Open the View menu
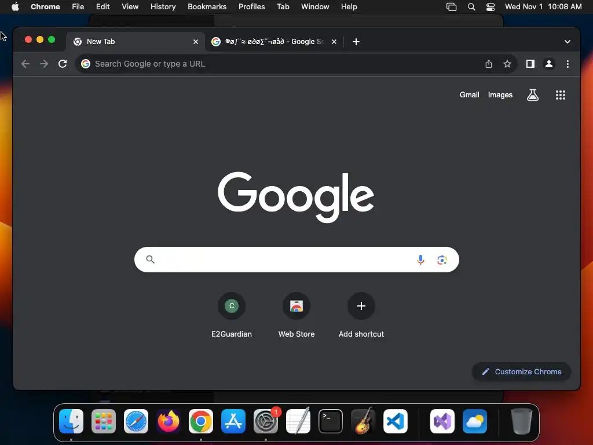 (x=130, y=6)
